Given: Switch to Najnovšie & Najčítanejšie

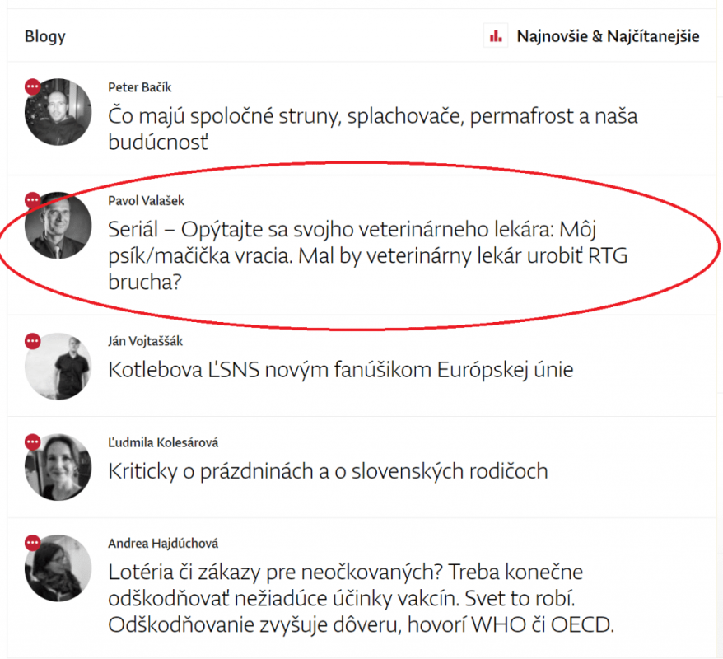Looking at the screenshot, I should tap(608, 36).
